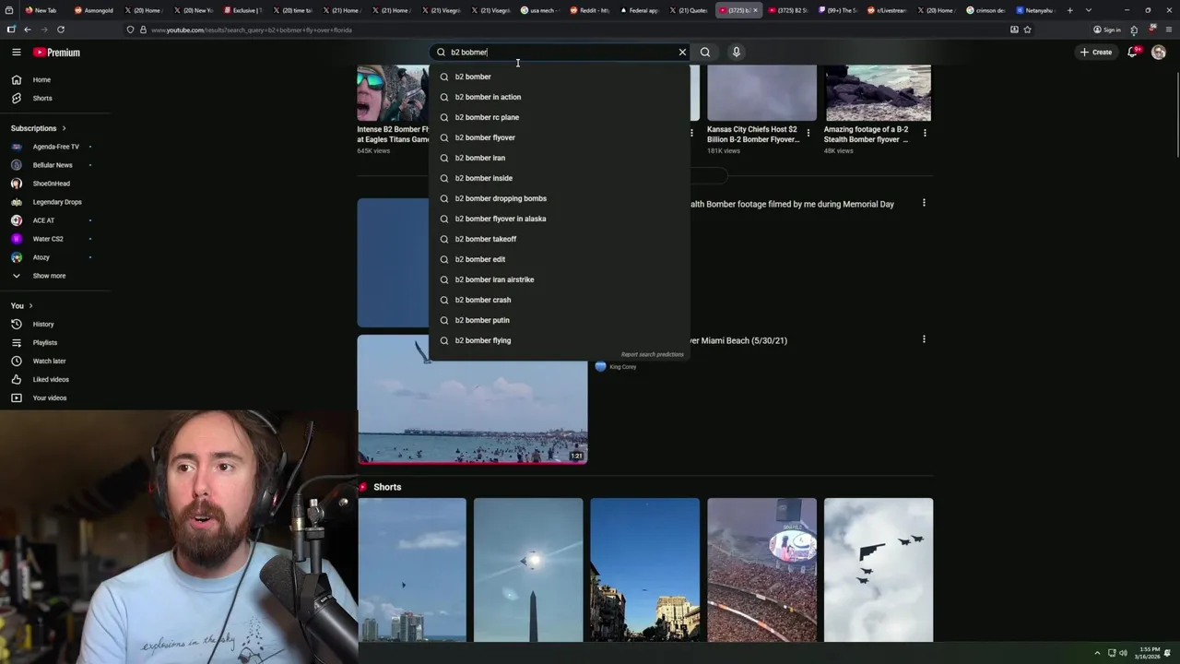Open Amazing footage of B-2 thumbnail
The width and height of the screenshot is (1180, 664).
click(x=878, y=93)
